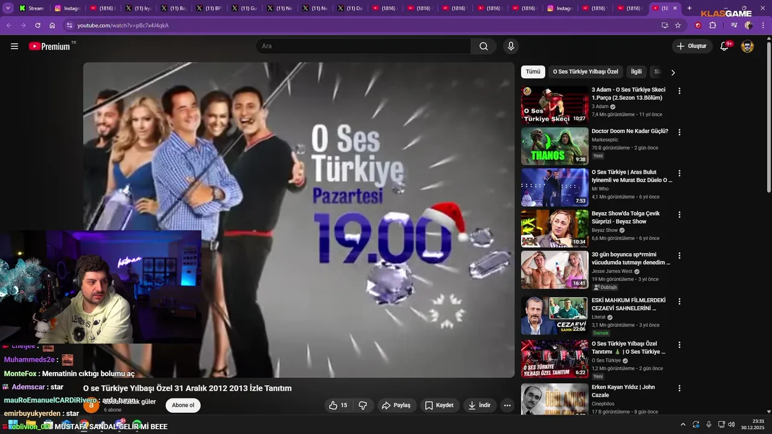Select the Tümü filter chip
Image resolution: width=772 pixels, height=434 pixels.
point(533,72)
